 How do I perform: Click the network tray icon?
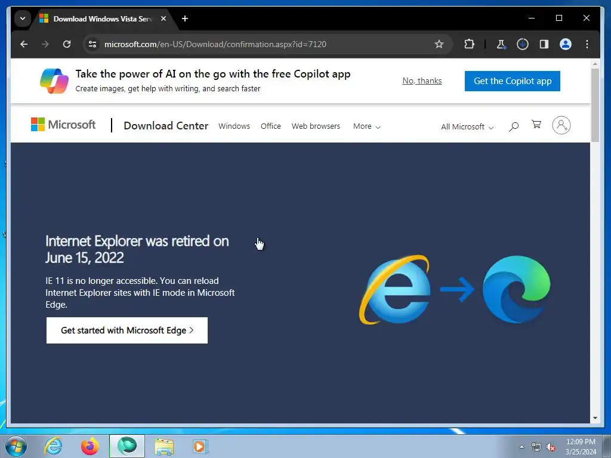pos(536,447)
